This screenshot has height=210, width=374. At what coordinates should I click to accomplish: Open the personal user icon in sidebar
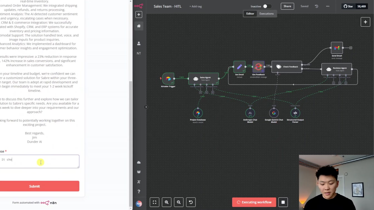[x=139, y=44]
